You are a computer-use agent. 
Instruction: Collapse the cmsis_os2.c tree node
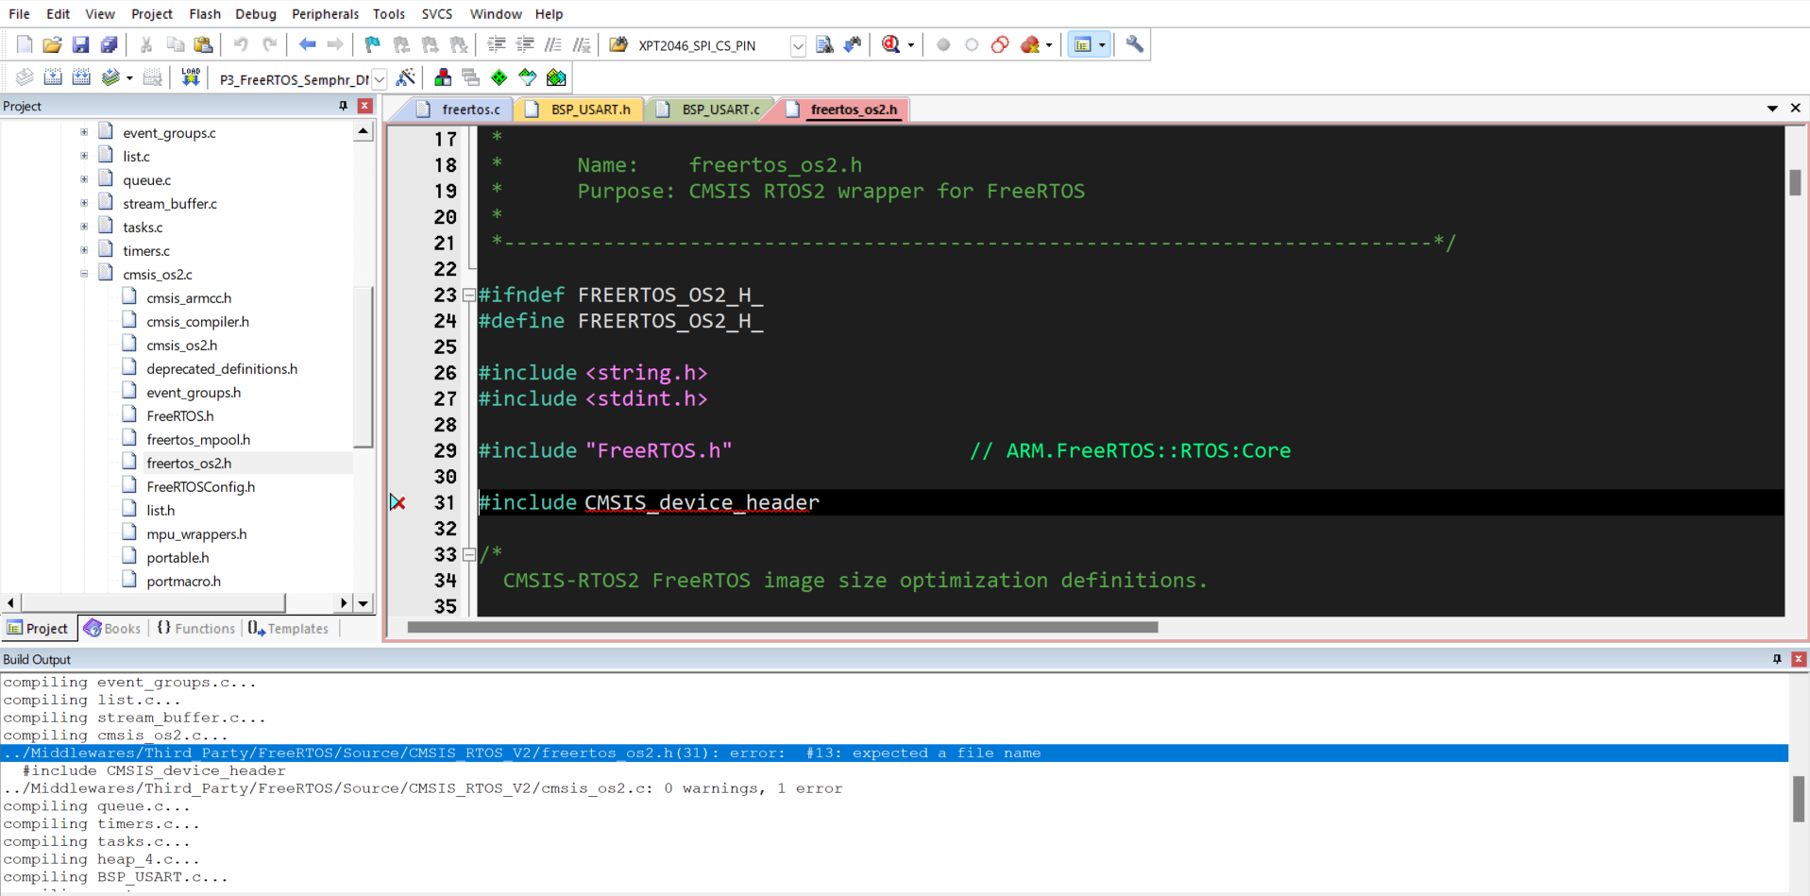click(x=84, y=274)
